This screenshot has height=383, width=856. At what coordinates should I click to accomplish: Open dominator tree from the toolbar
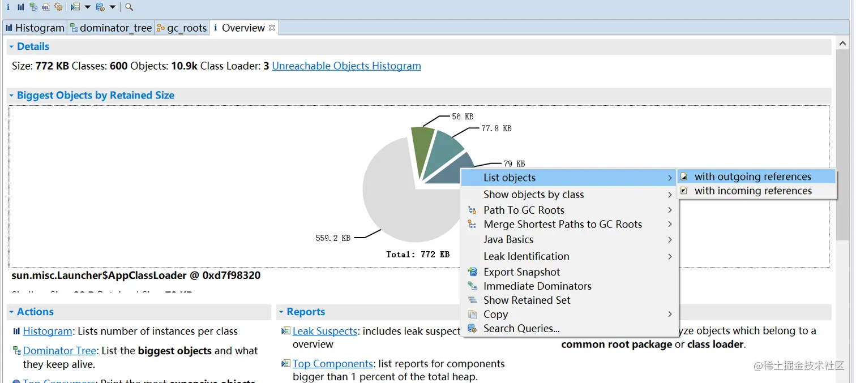coord(33,7)
